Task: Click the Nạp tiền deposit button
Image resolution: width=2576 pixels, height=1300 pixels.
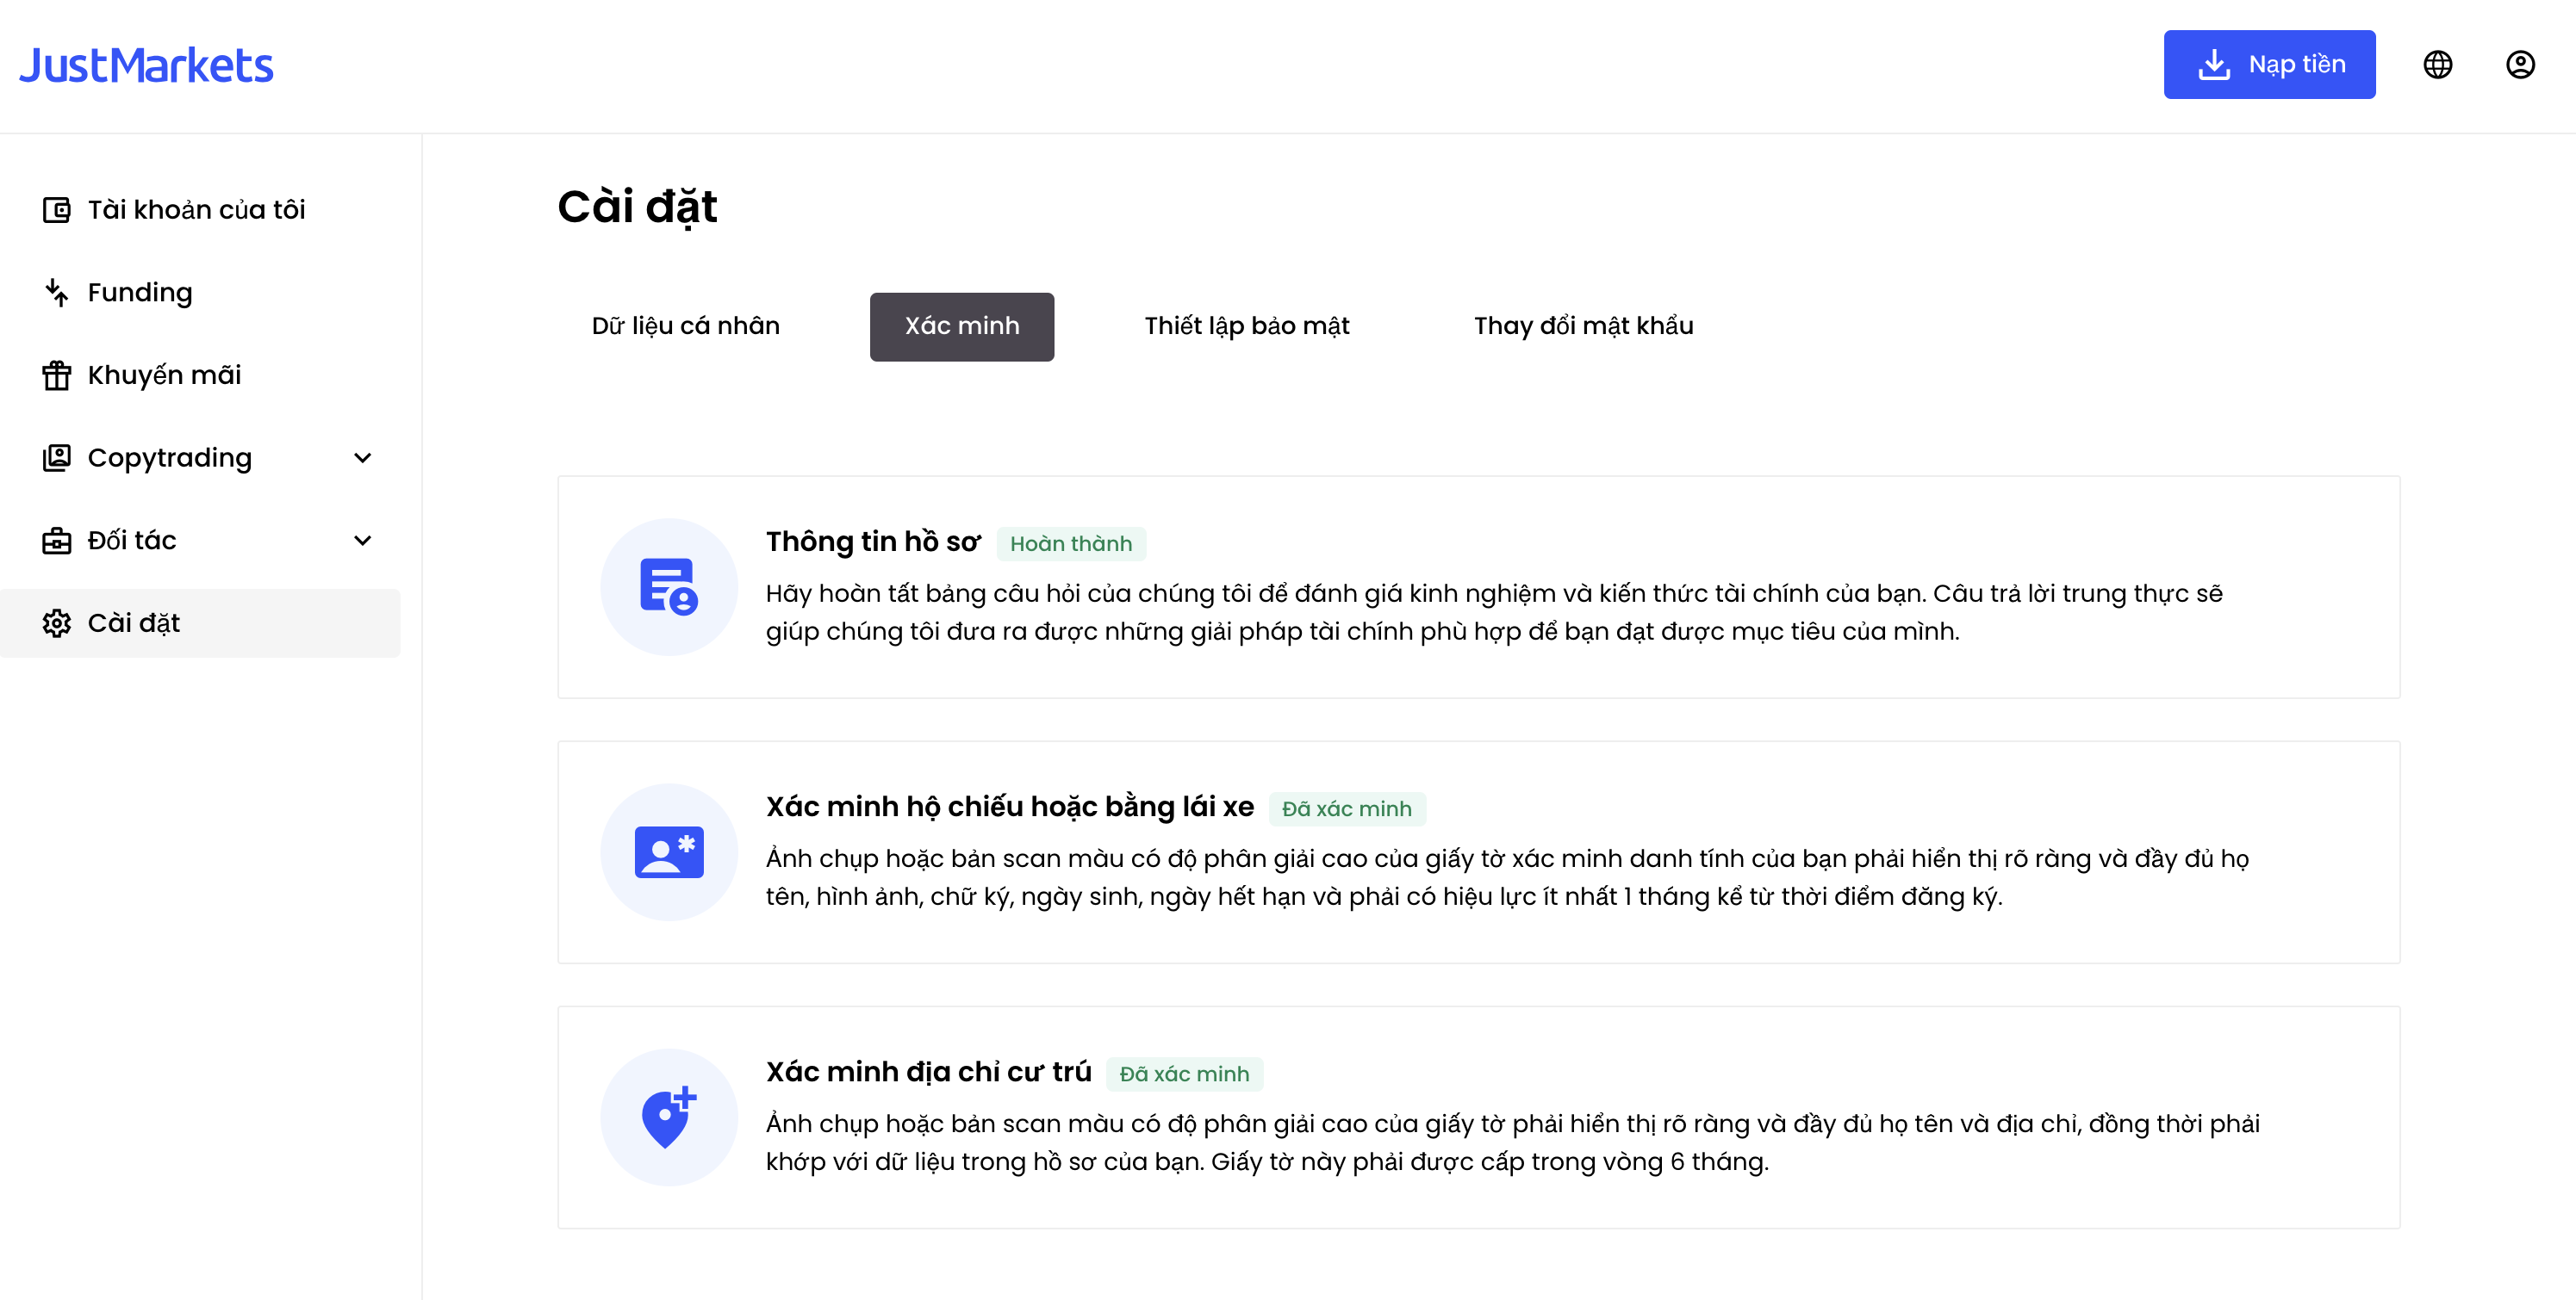Action: point(2269,65)
